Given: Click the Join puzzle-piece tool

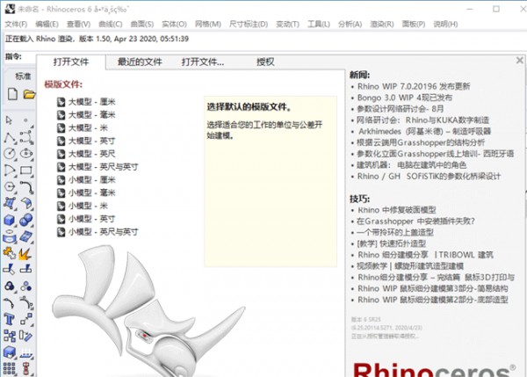Looking at the screenshot, I should (x=10, y=253).
